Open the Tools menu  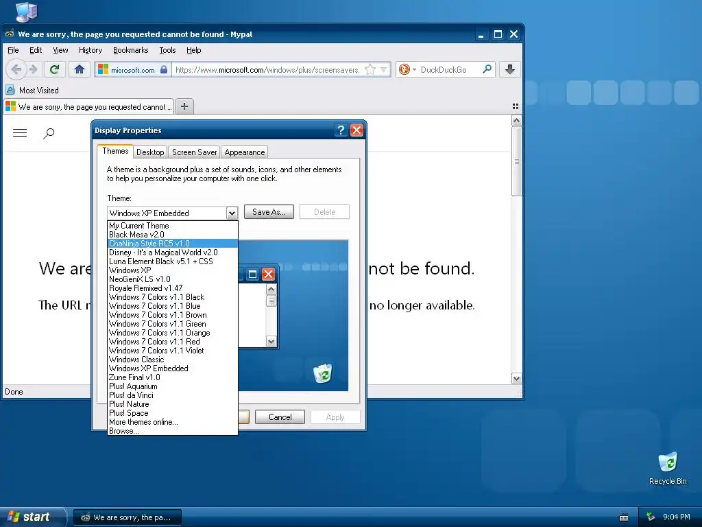167,50
